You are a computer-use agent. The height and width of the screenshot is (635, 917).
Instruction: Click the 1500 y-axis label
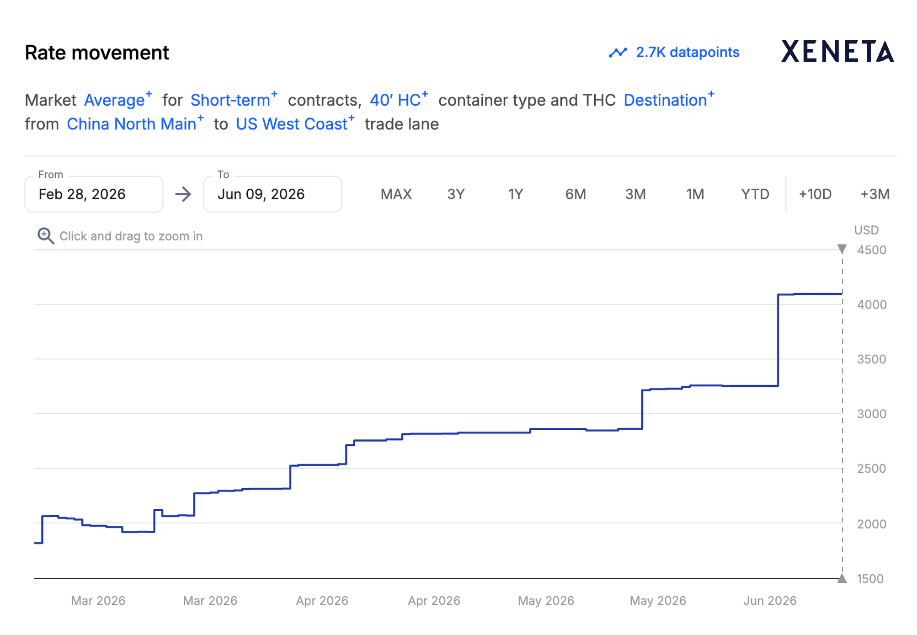tap(870, 579)
